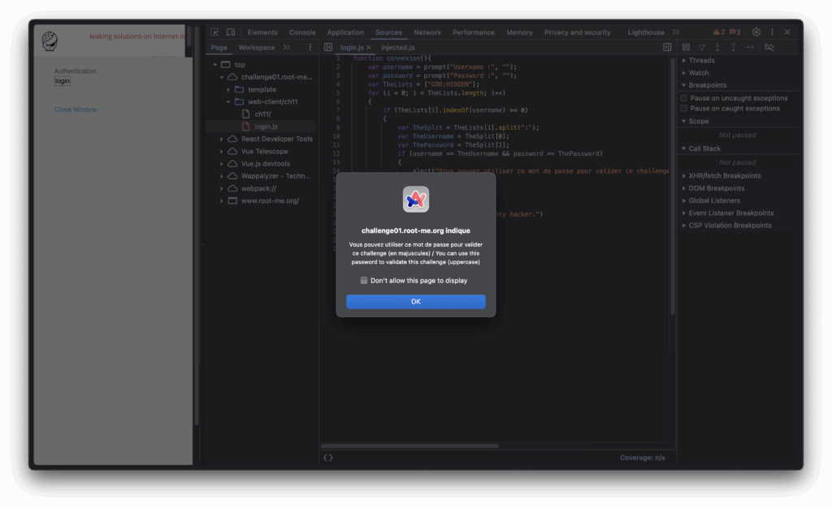832x508 pixels.
Task: Check "Don't allow this page to display"
Action: (x=364, y=281)
